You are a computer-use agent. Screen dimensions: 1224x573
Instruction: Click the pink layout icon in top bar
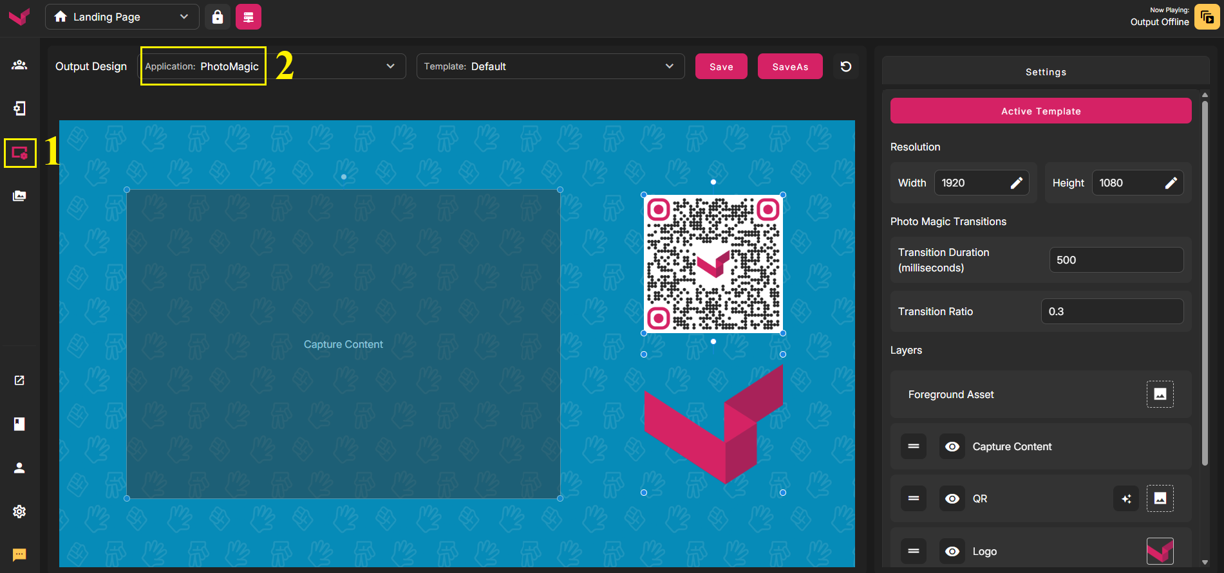[x=249, y=17]
